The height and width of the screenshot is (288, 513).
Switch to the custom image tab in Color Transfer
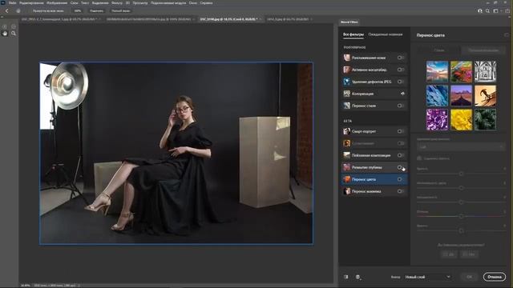[483, 50]
